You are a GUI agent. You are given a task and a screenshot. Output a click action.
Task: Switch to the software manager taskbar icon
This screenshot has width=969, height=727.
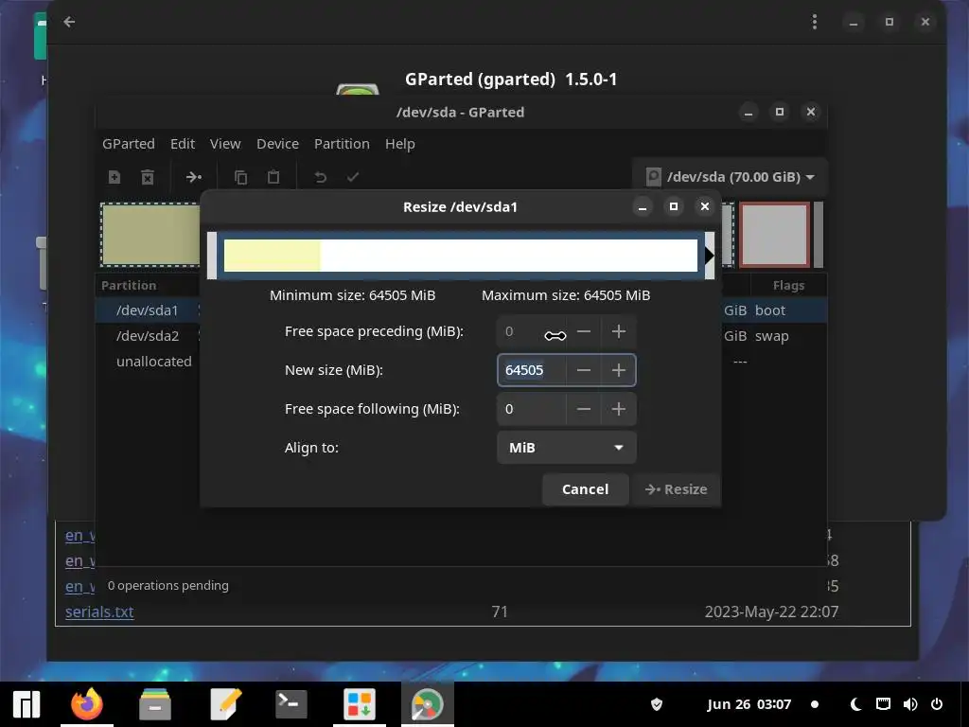tap(360, 704)
